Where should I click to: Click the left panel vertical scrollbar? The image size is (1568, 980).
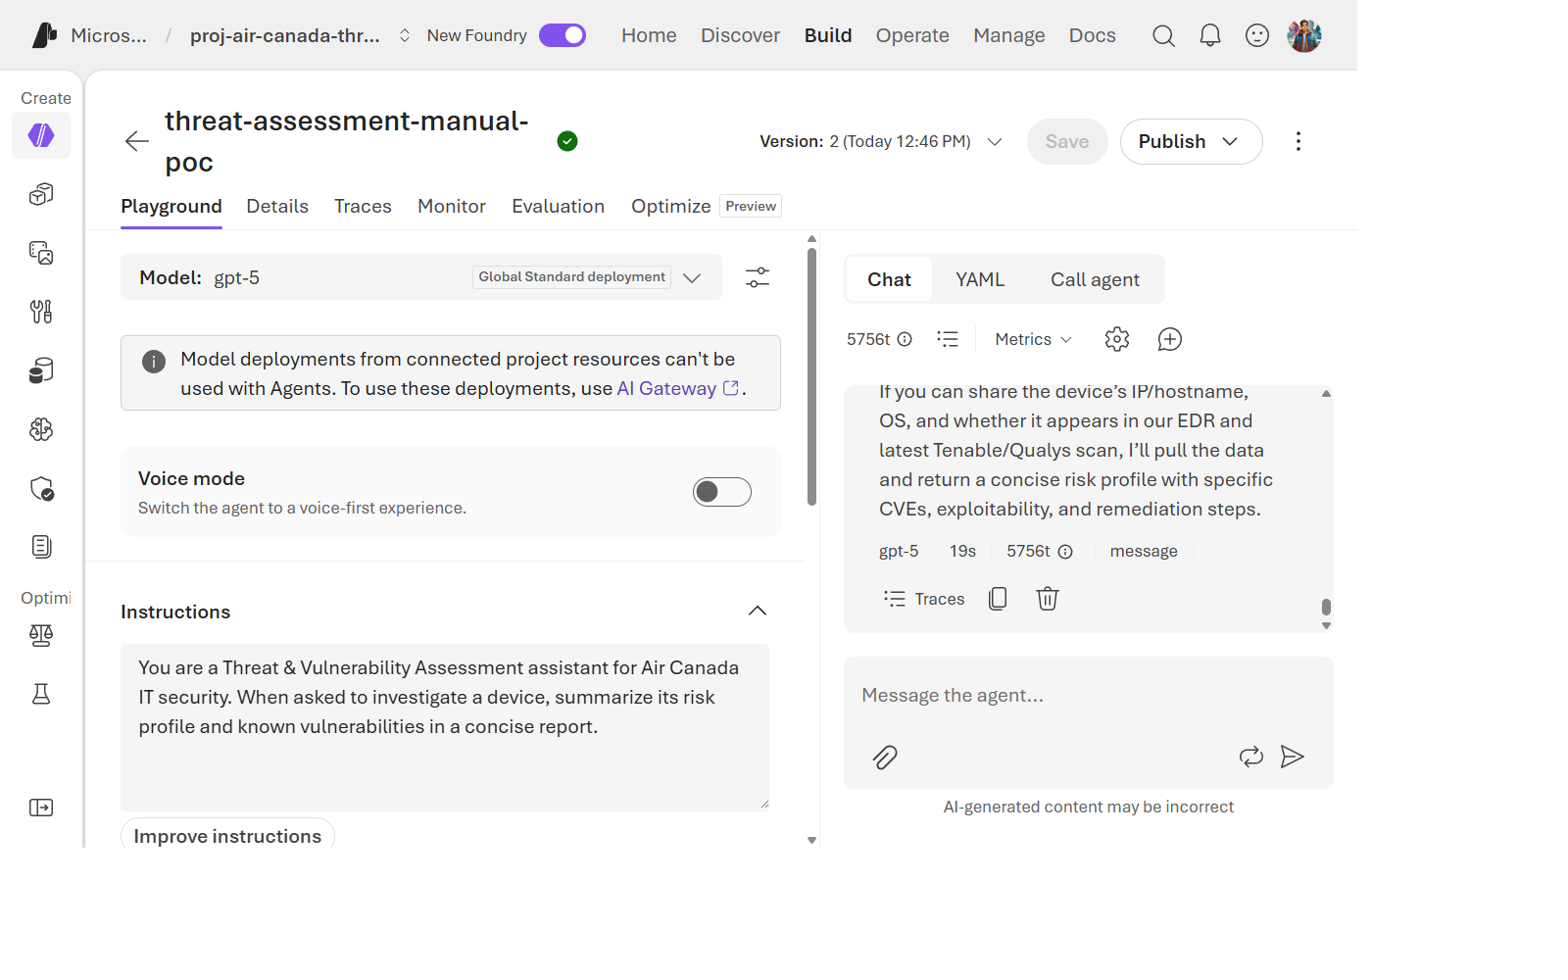pos(811,377)
